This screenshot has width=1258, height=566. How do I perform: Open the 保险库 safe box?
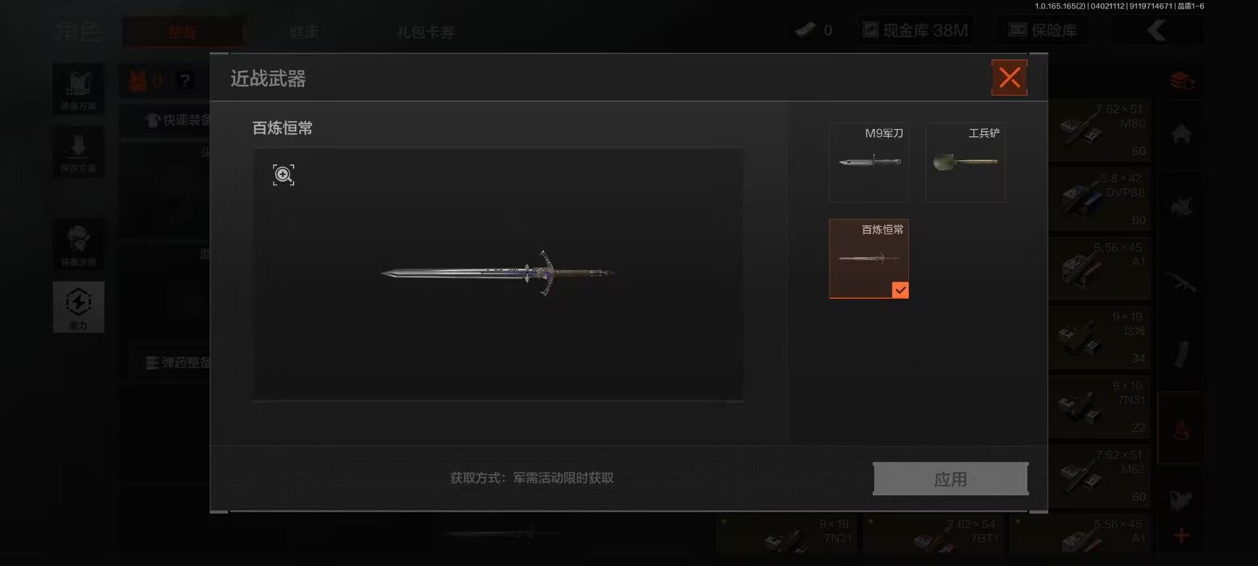(1042, 30)
